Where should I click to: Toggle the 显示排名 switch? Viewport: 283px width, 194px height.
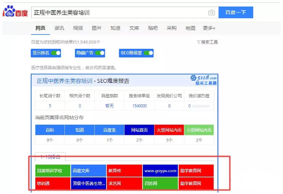[x=56, y=53]
